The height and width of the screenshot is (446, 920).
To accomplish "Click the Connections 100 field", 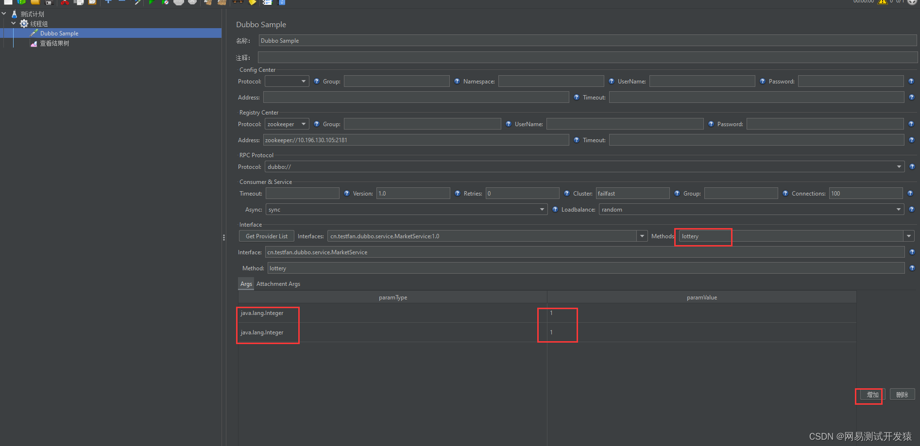I will 866,194.
